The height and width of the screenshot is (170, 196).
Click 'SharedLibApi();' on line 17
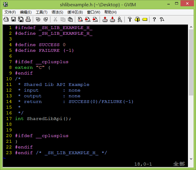[x=49, y=119]
